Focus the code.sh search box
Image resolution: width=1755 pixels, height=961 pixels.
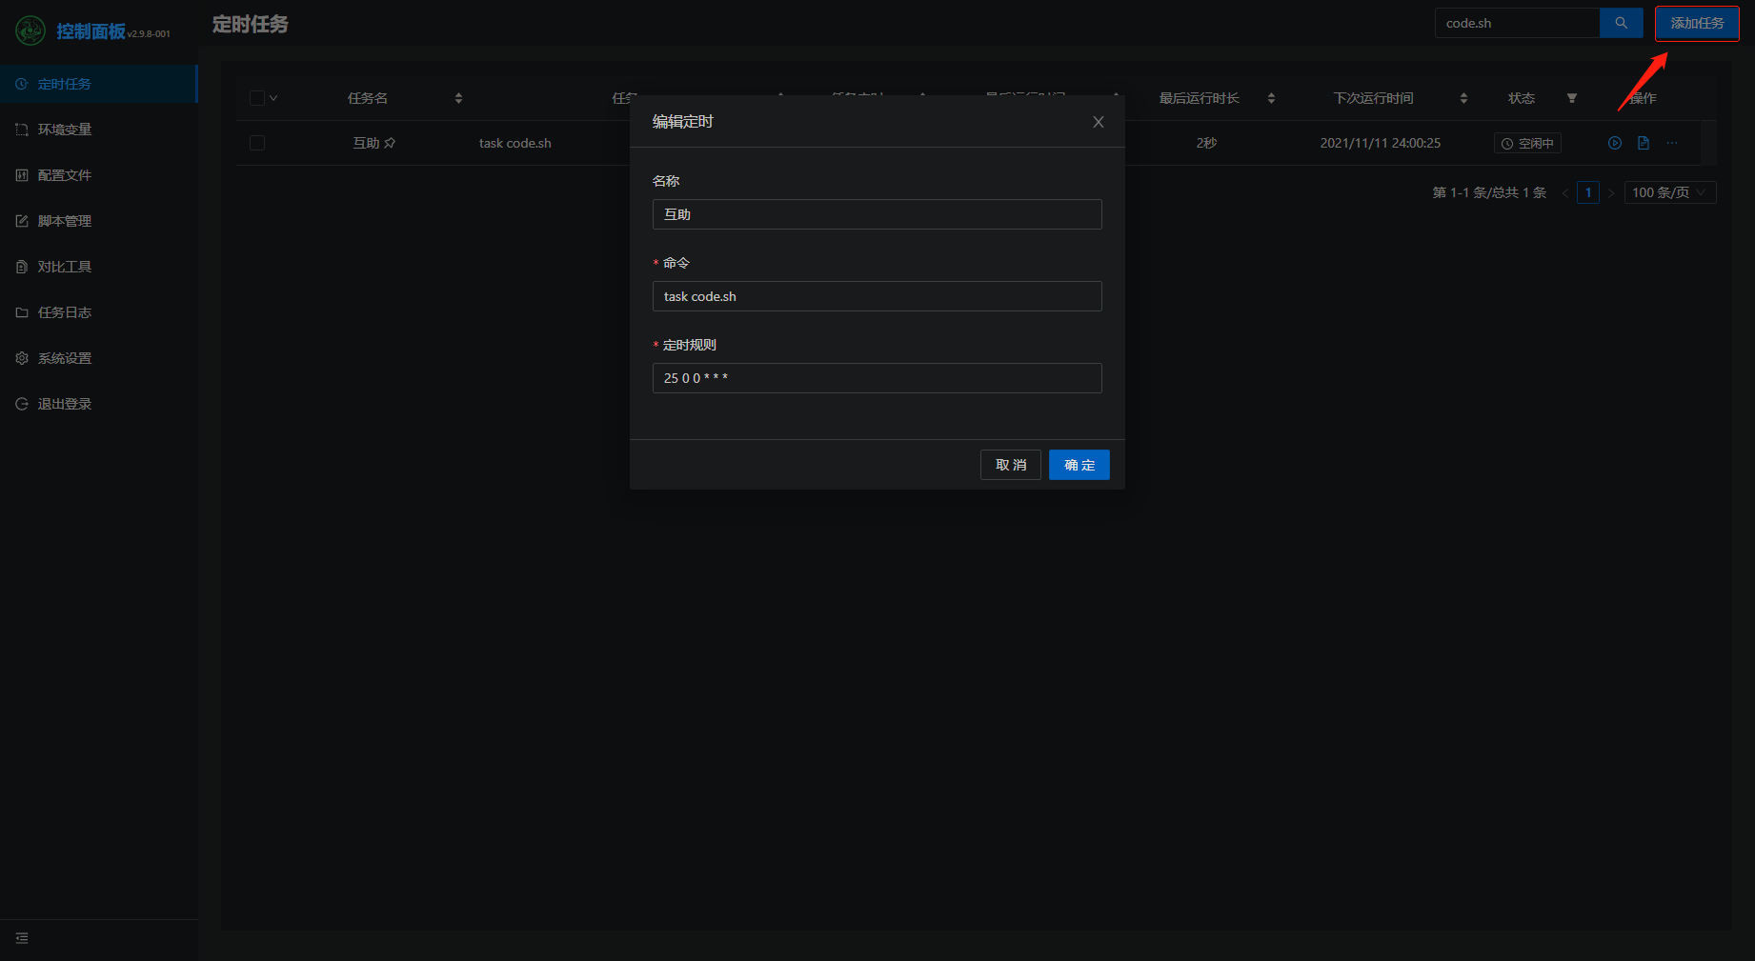(1518, 23)
